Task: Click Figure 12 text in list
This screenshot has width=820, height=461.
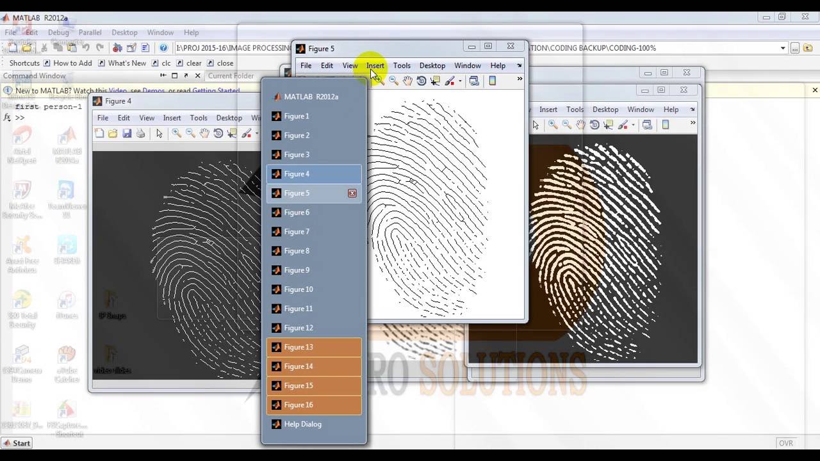Action: pos(299,328)
